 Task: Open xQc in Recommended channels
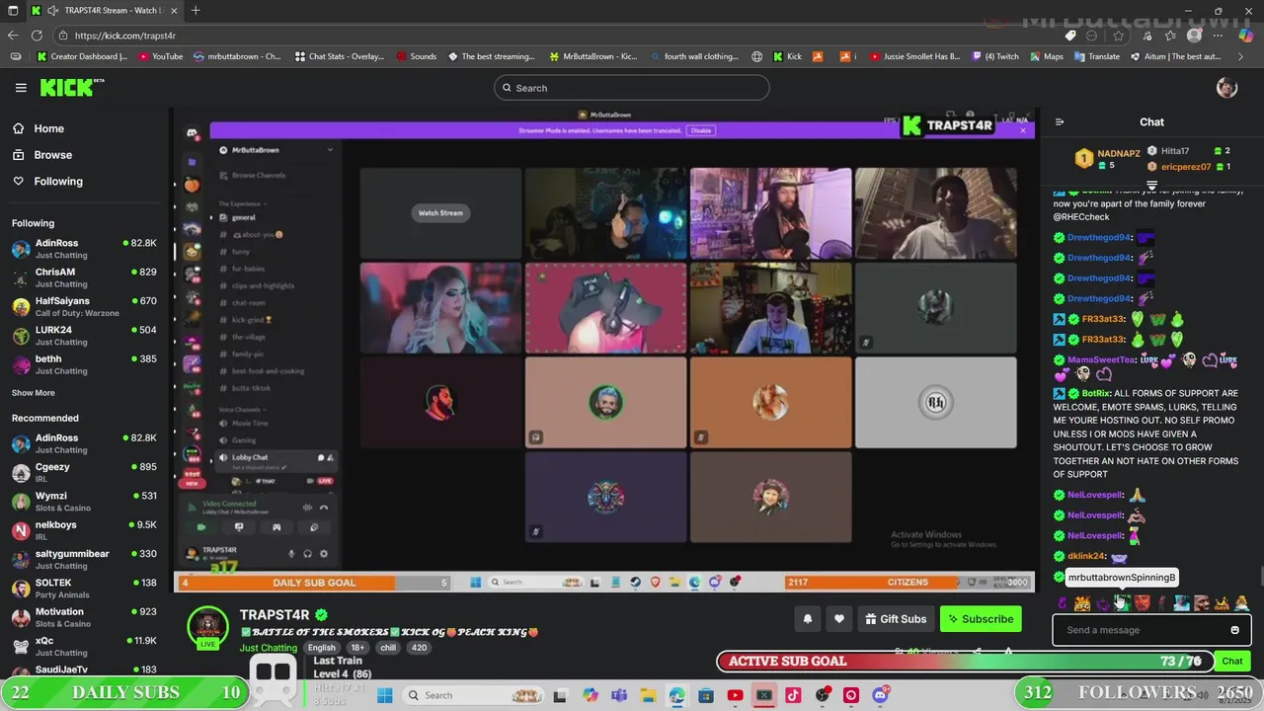click(84, 646)
